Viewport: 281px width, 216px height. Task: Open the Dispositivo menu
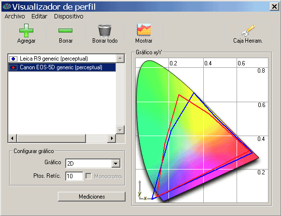tap(69, 16)
